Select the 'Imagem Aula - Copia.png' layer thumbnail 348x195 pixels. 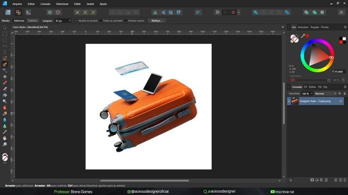click(x=295, y=101)
